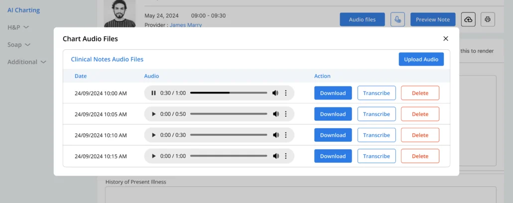Screen dimensions: 513x203
Task: Open AI Charting in the sidebar
Action: 23,10
